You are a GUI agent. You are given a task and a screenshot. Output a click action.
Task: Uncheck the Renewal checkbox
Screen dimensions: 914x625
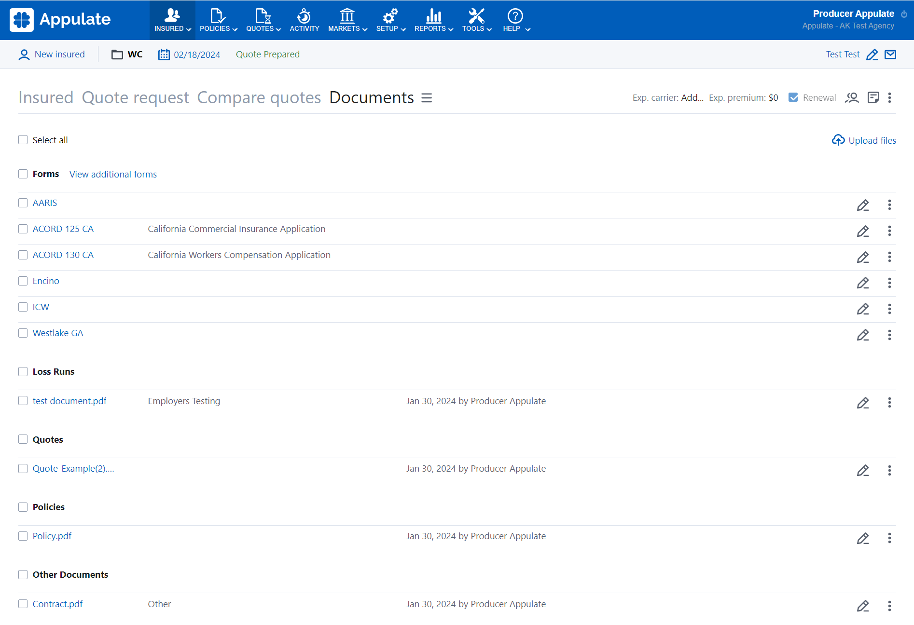click(x=793, y=97)
